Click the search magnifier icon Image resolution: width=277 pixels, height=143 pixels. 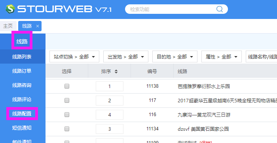click(219, 9)
